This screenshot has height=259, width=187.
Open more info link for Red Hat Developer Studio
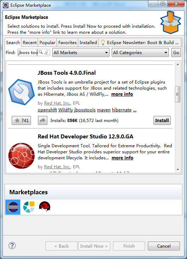[x=122, y=158]
